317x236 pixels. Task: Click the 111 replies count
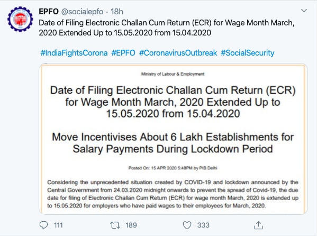coord(58,225)
